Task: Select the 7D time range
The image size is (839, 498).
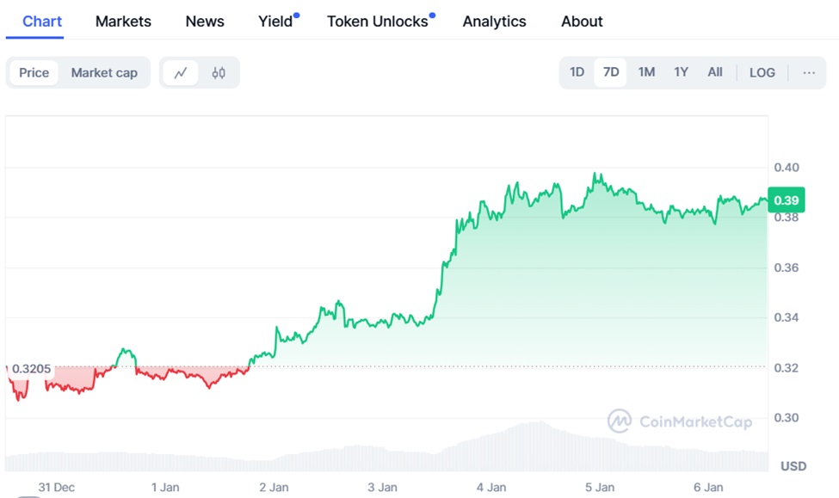Action: coord(611,72)
